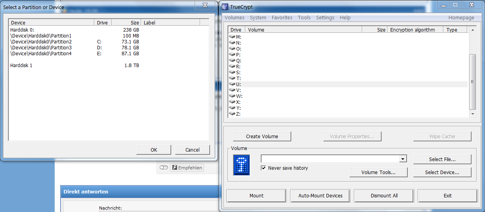Select drive P: icon in TrueCrypt list
Viewport: 485px width, 212px height.
point(232,54)
